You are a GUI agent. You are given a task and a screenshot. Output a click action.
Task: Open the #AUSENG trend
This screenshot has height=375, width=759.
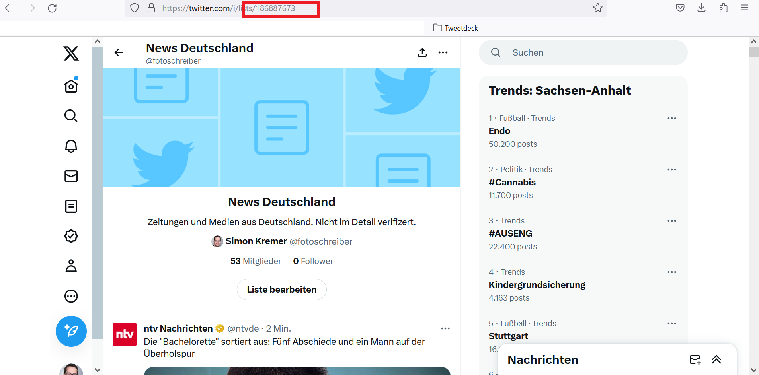[x=510, y=233]
